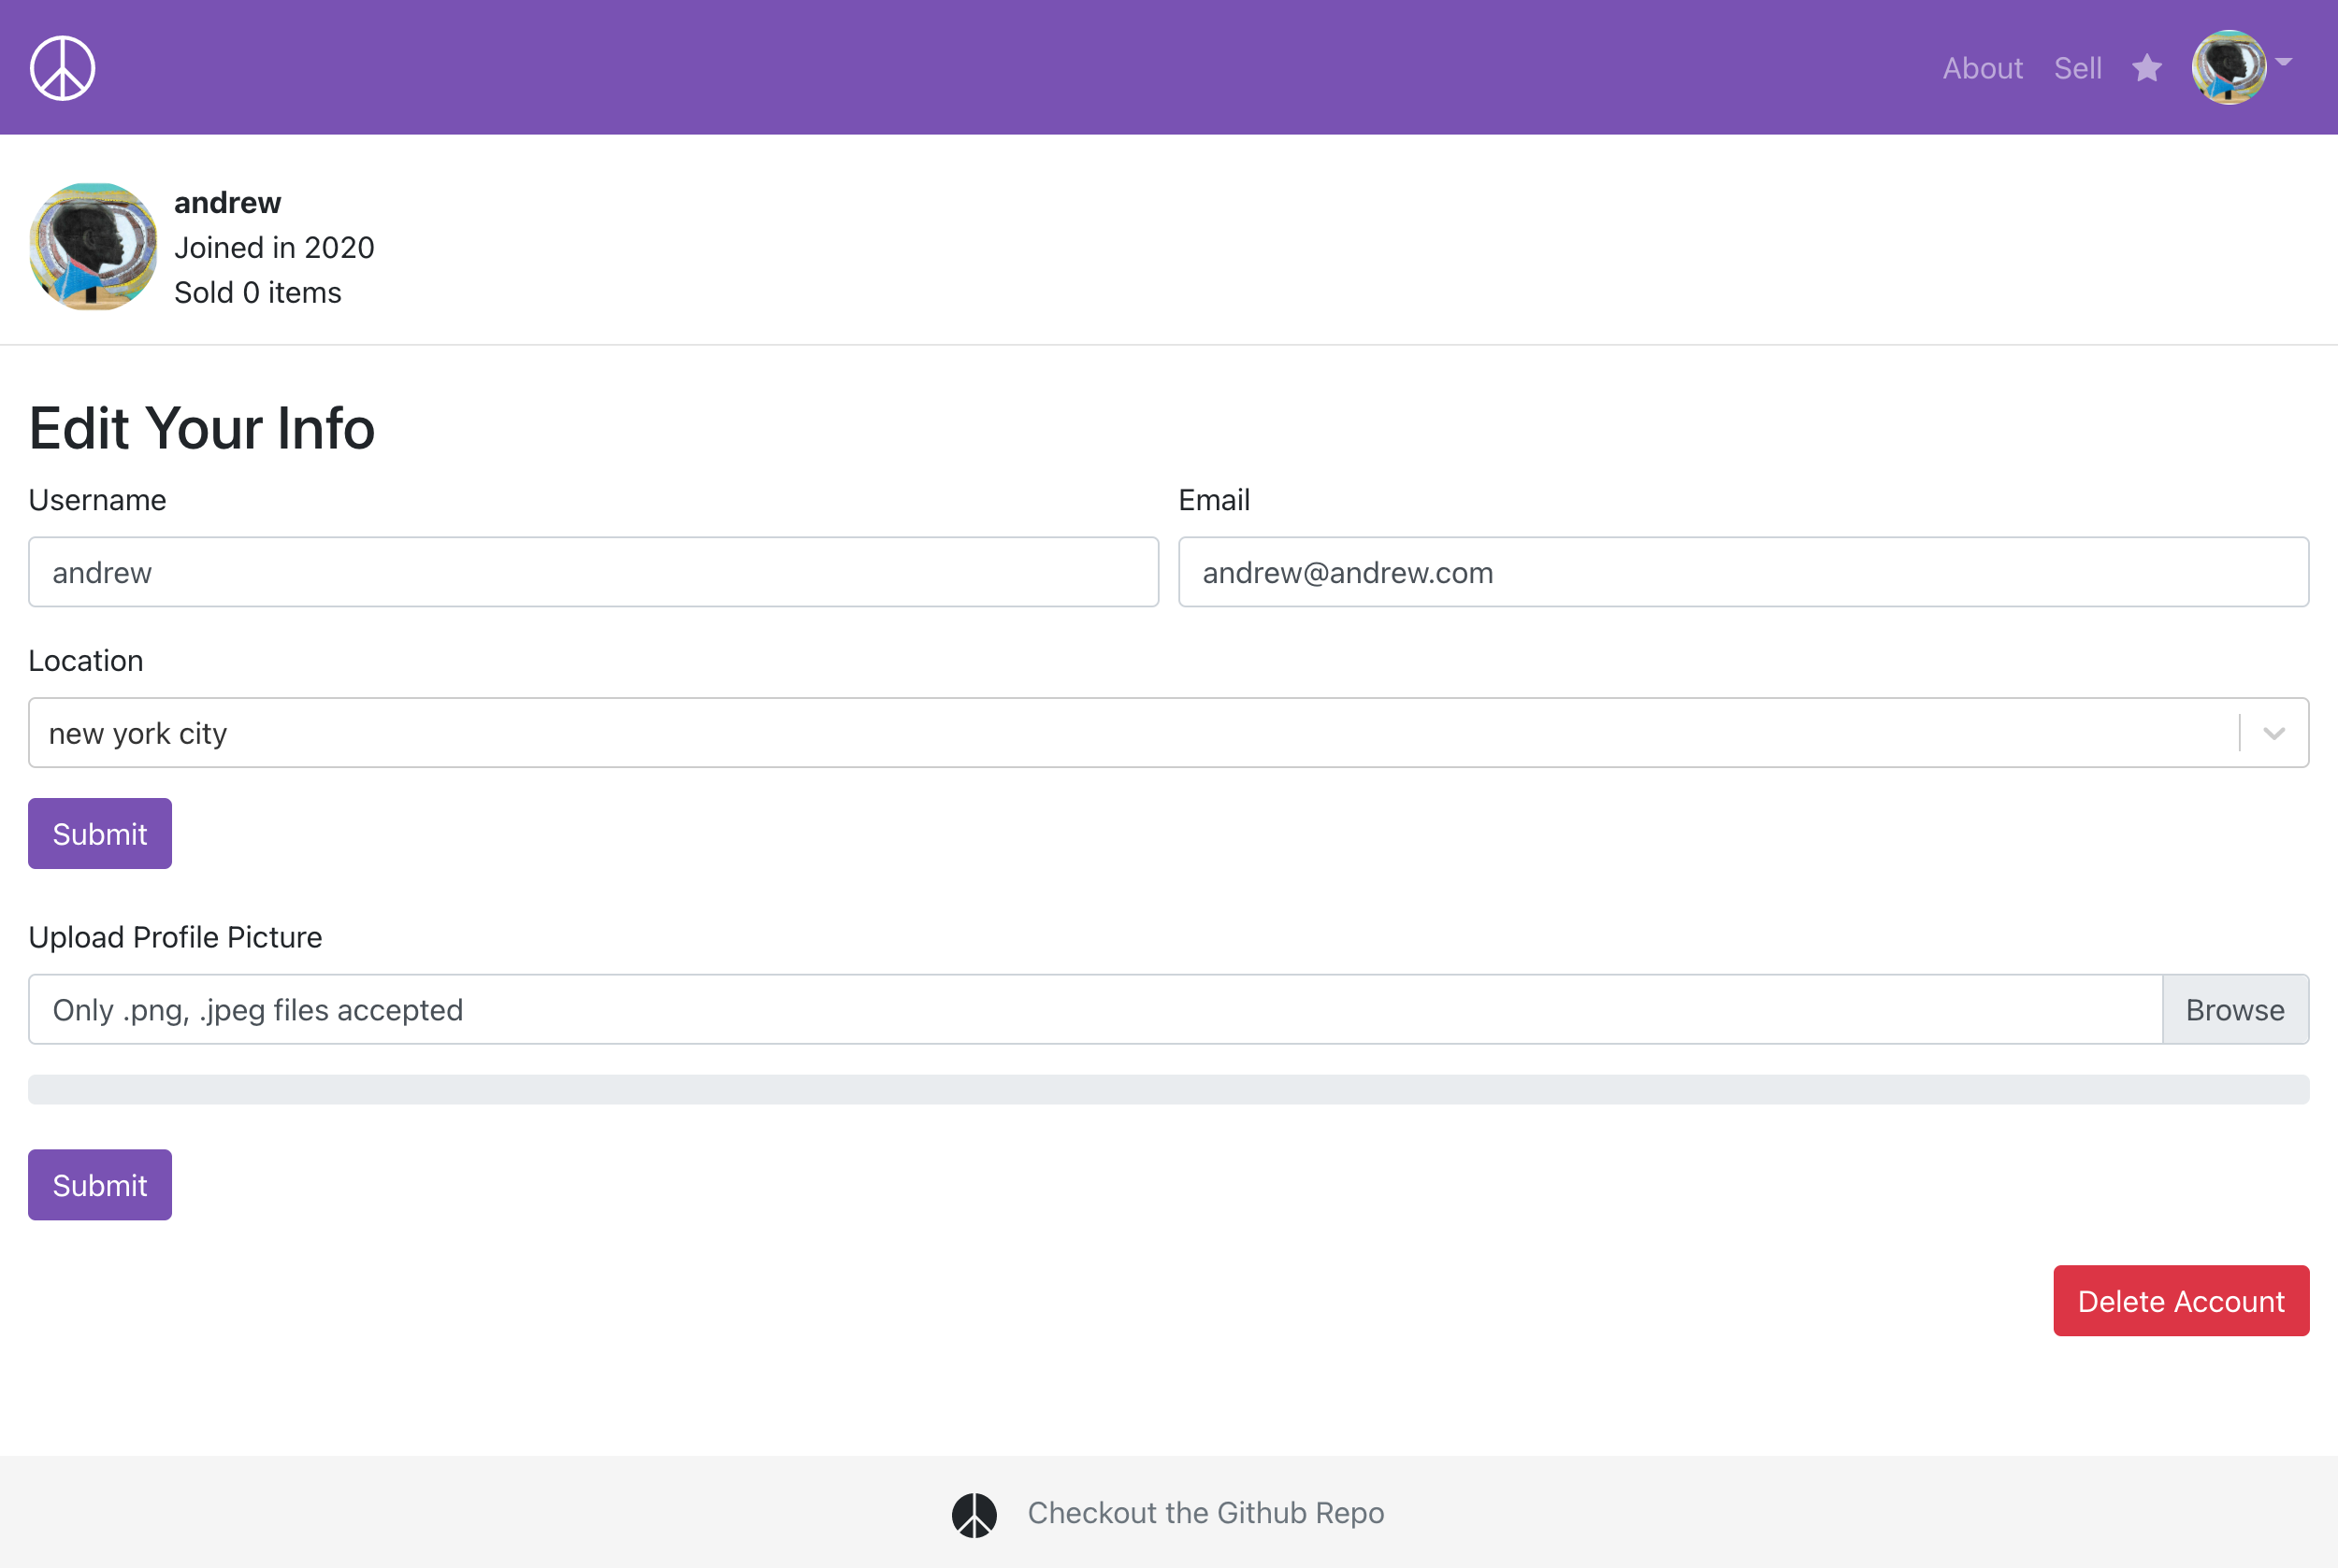Click the peace sign logo icon
Screen dimensions: 2338x1568
tap(63, 66)
